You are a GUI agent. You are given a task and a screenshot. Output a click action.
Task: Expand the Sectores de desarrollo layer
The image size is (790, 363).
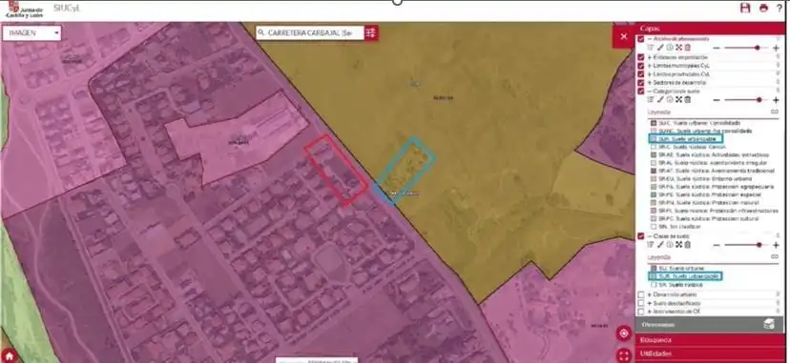point(650,83)
